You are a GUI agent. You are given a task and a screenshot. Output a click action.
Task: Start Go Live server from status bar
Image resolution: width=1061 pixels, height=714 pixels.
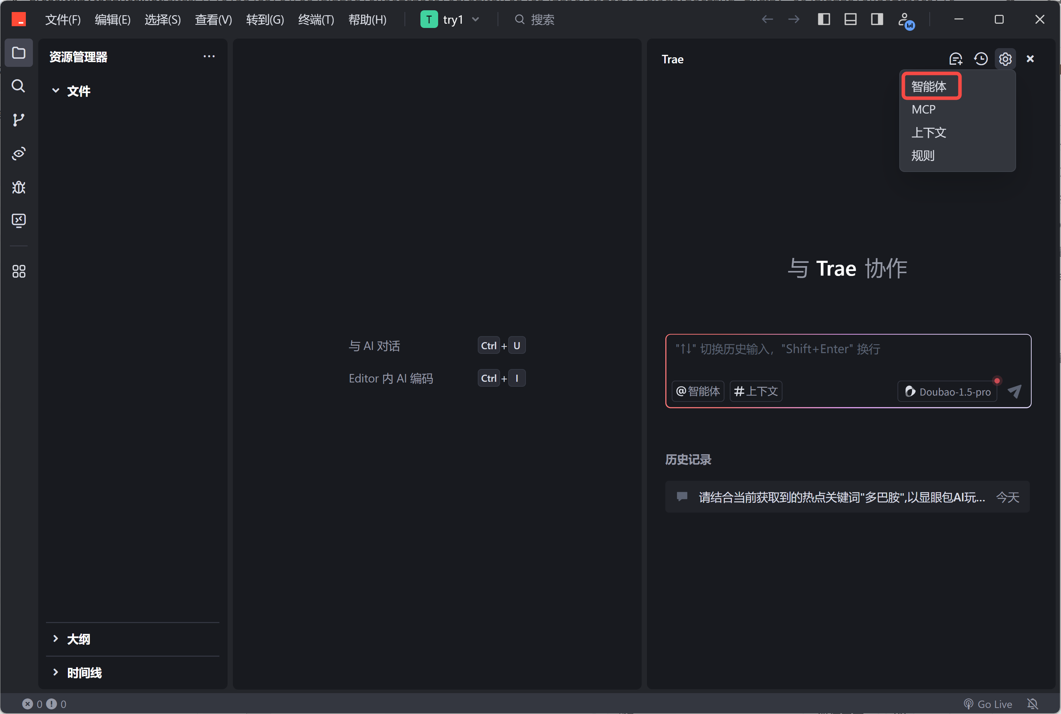tap(988, 704)
